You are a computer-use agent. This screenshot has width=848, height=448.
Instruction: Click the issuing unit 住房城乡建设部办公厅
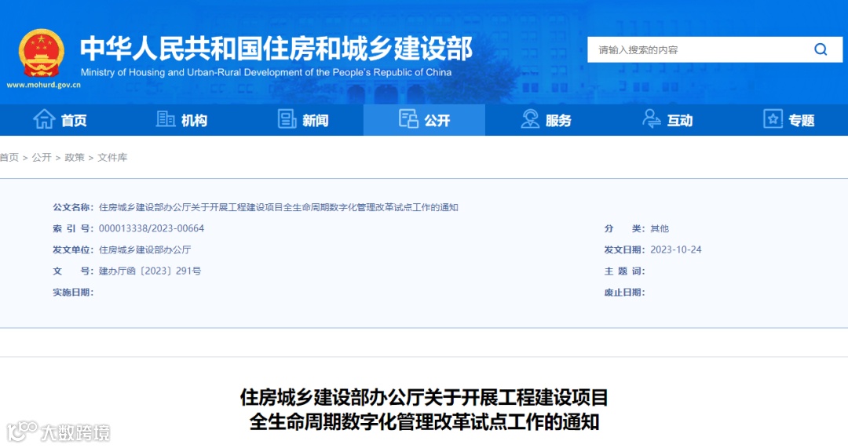pyautogui.click(x=145, y=249)
